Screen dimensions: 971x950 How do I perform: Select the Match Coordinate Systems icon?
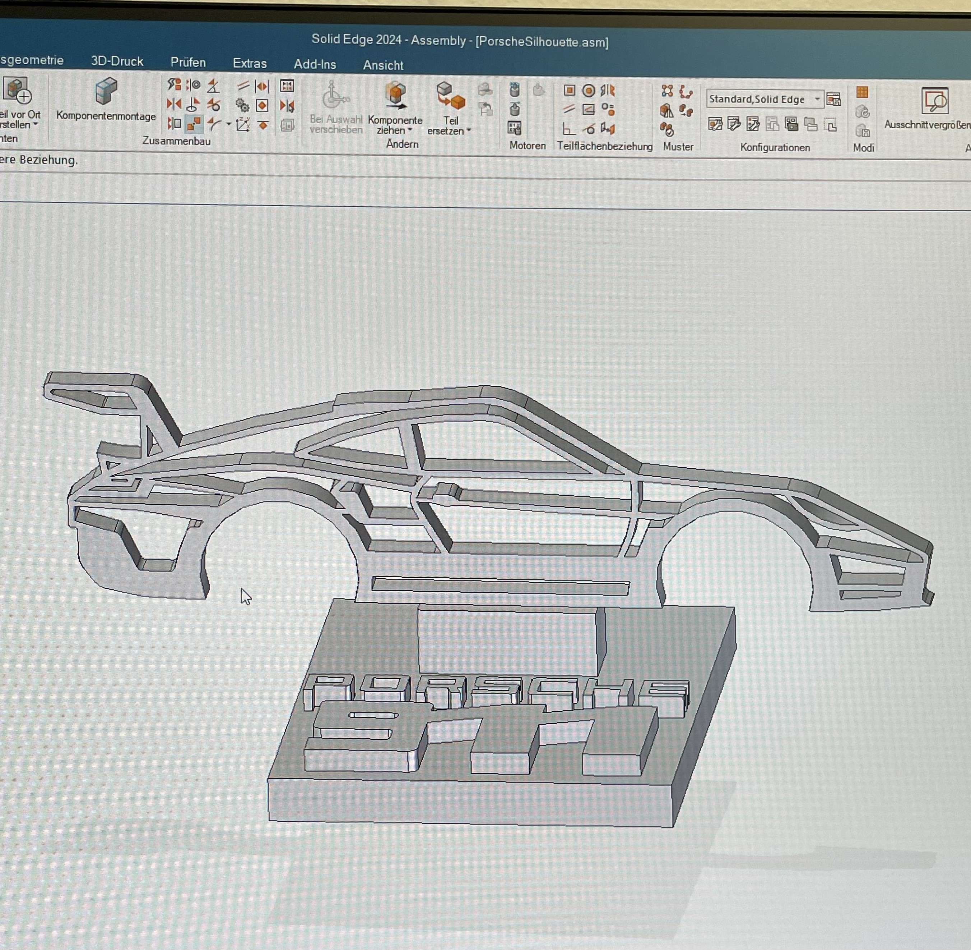tap(243, 125)
